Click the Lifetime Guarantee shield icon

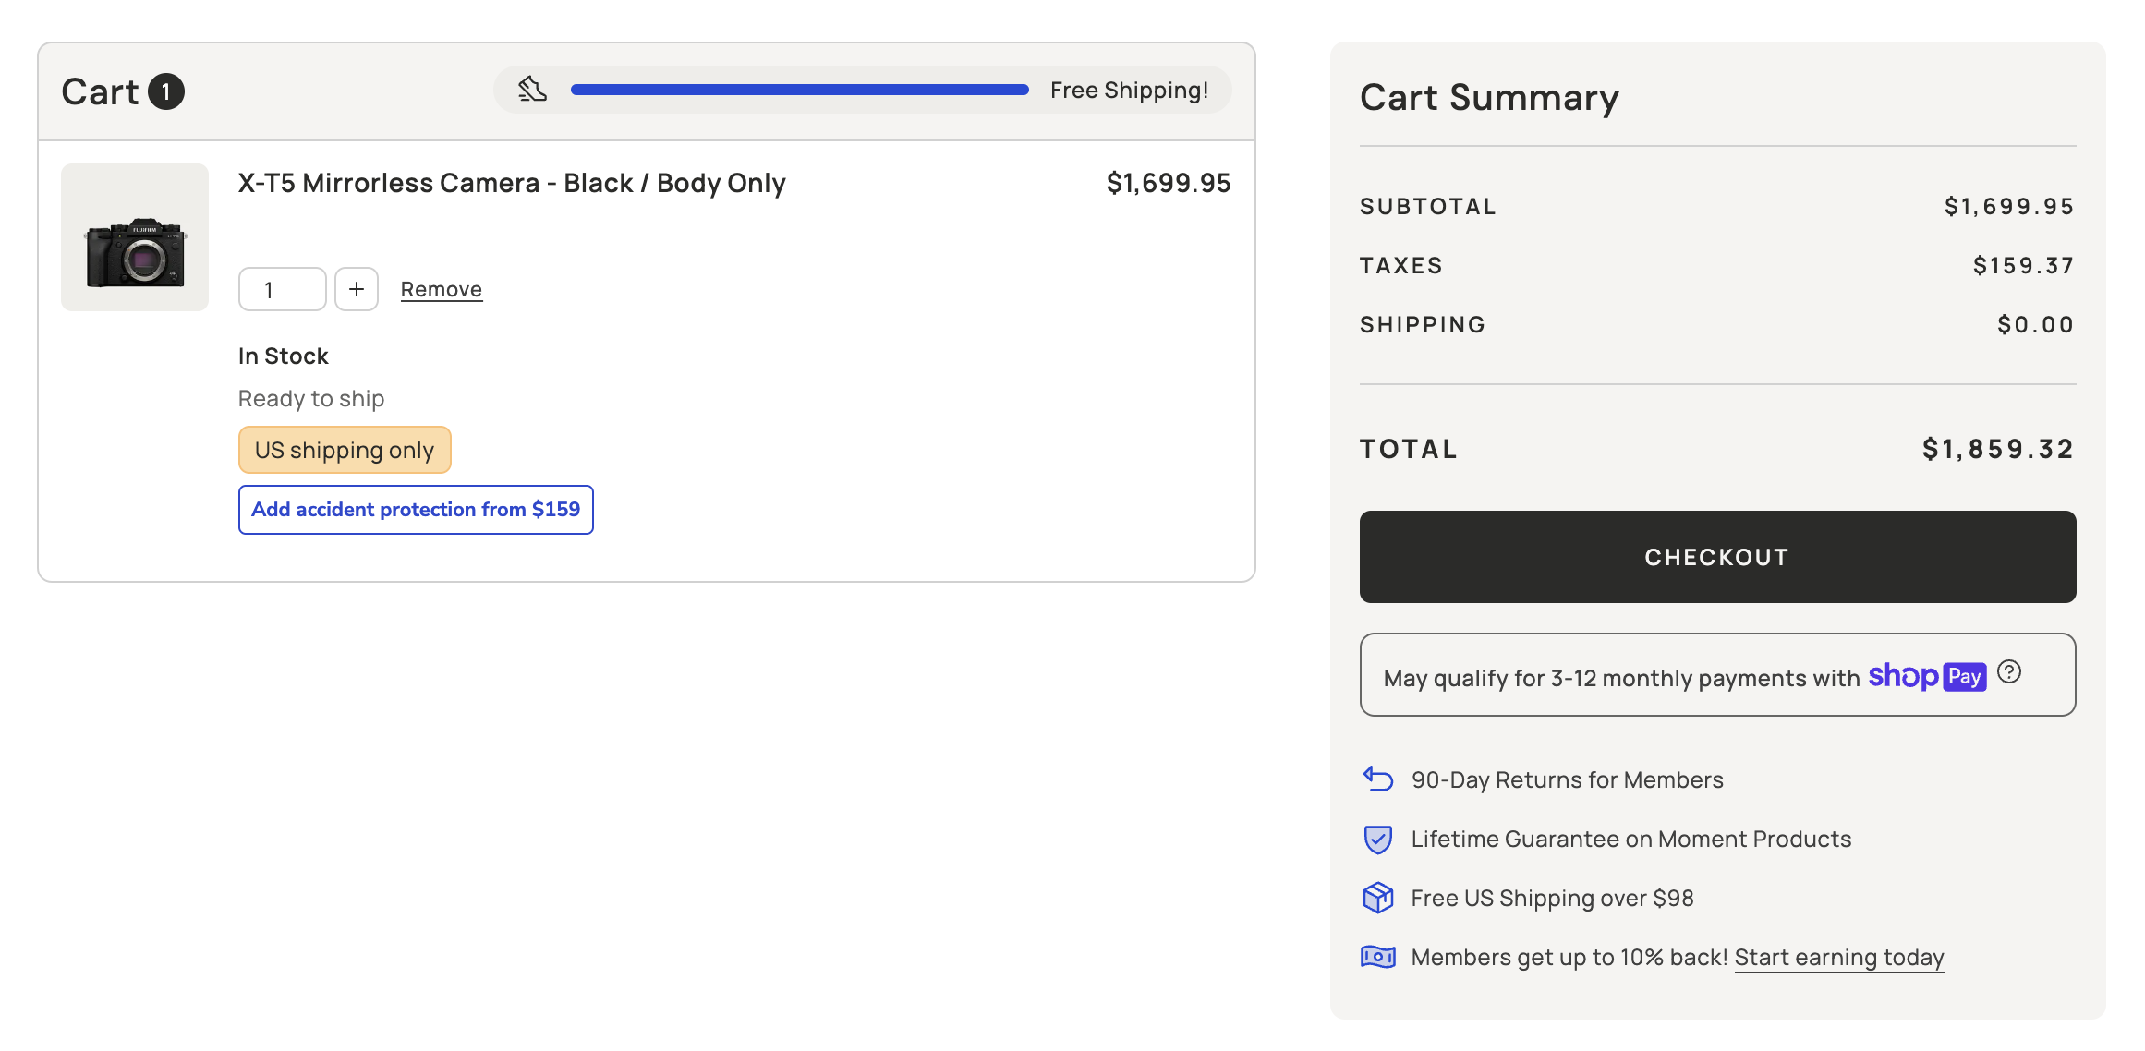(x=1377, y=839)
